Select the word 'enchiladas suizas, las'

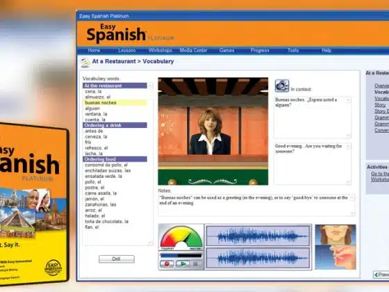[108, 171]
